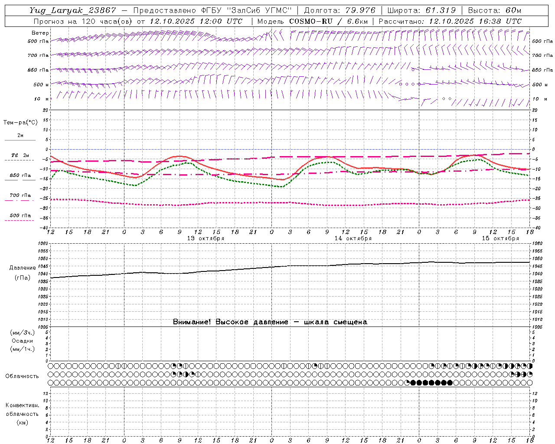Select the Долгота: 79.976 longitude value
This screenshot has height=444, width=555.
[x=340, y=10]
